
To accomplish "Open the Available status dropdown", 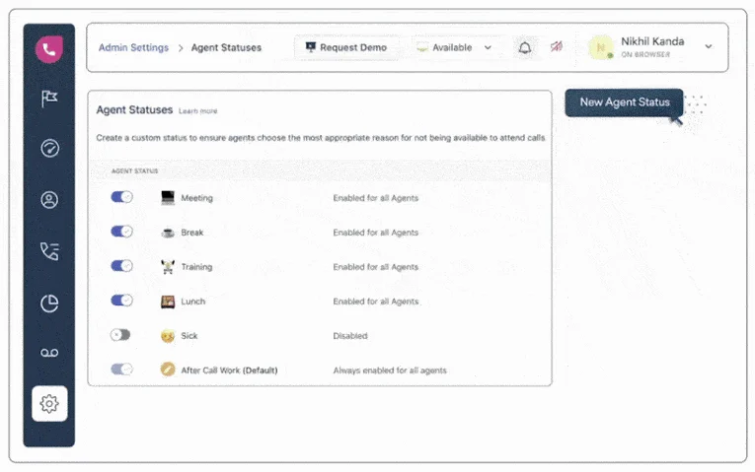I will point(454,47).
